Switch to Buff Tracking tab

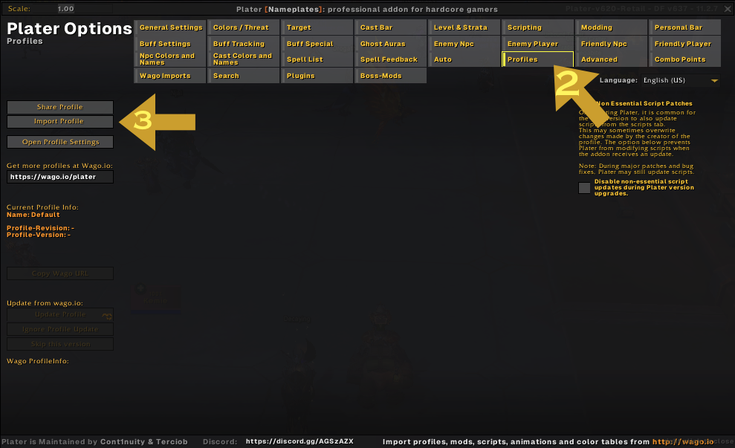(244, 44)
